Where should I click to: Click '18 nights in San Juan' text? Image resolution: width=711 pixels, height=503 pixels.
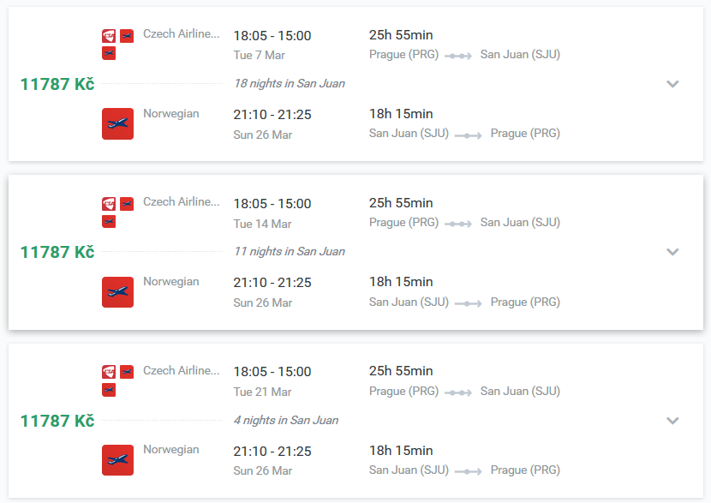click(x=290, y=83)
